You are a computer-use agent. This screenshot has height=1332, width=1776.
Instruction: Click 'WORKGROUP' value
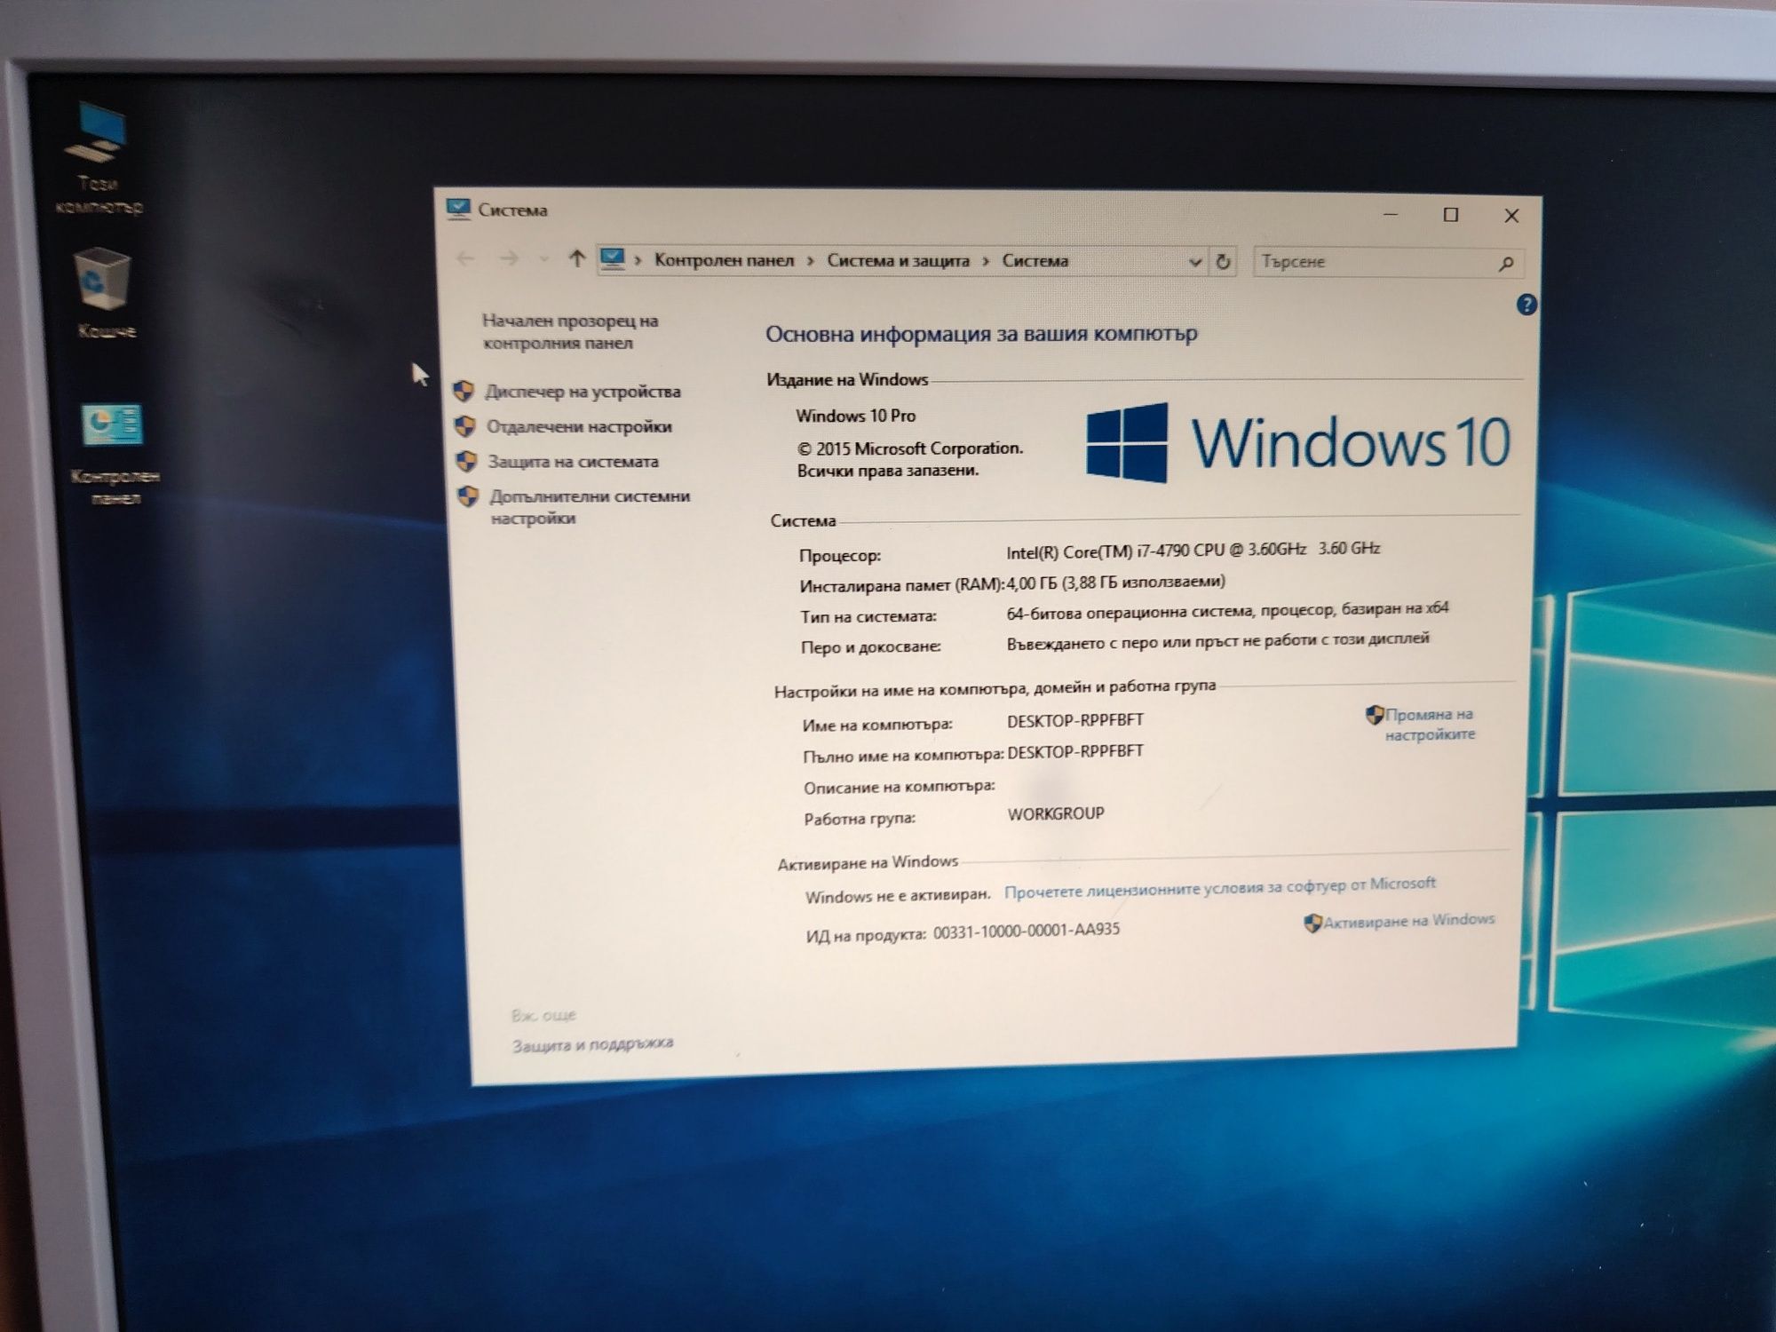tap(1056, 813)
